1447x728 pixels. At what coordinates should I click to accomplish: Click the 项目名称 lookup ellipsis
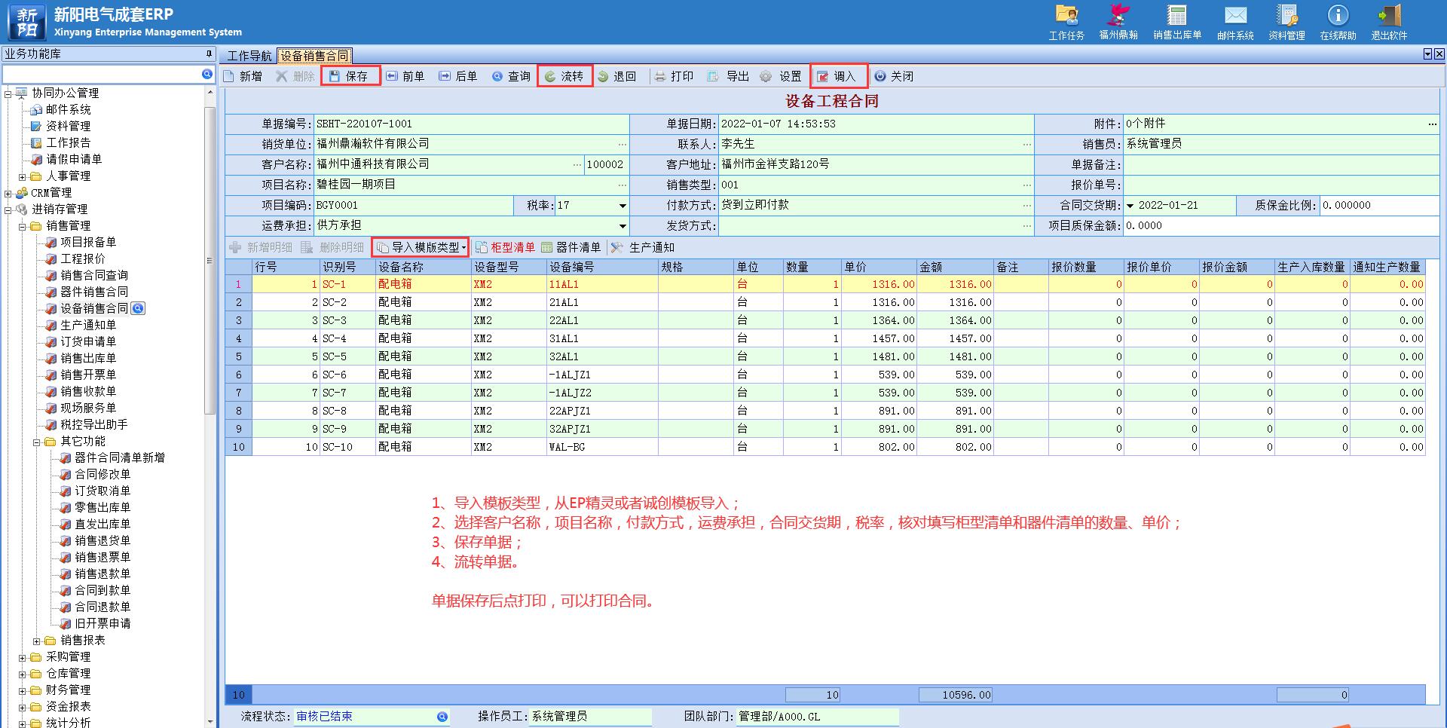point(623,185)
